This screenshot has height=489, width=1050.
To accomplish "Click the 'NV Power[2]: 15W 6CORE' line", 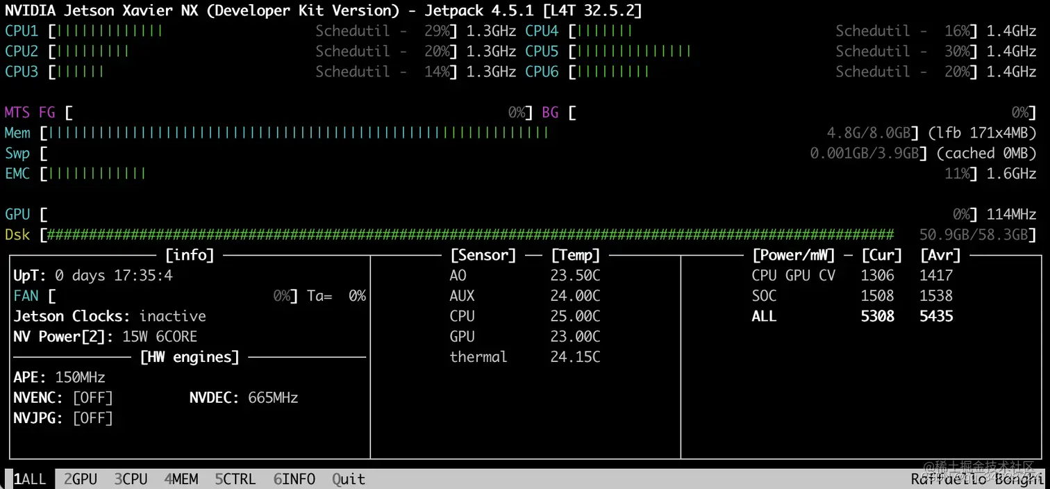I will click(106, 337).
